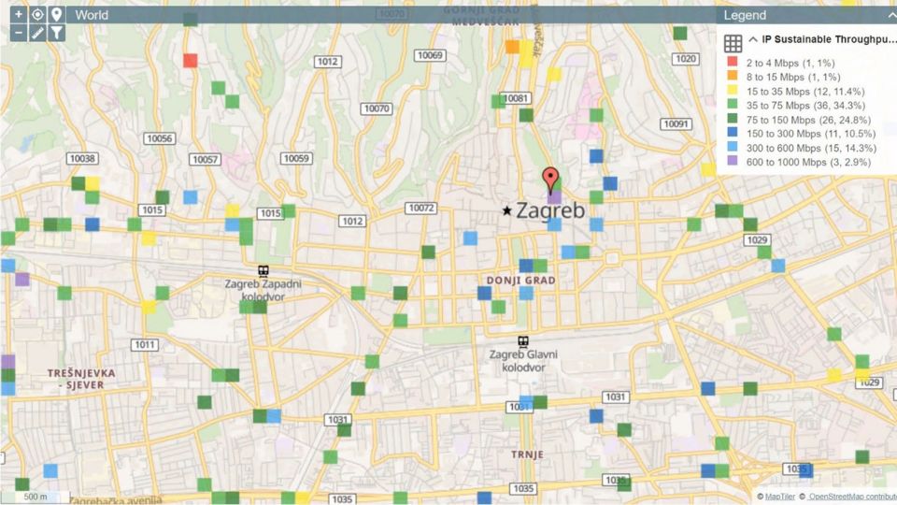This screenshot has width=897, height=505.
Task: Click the TRNJE district label
Action: click(527, 454)
